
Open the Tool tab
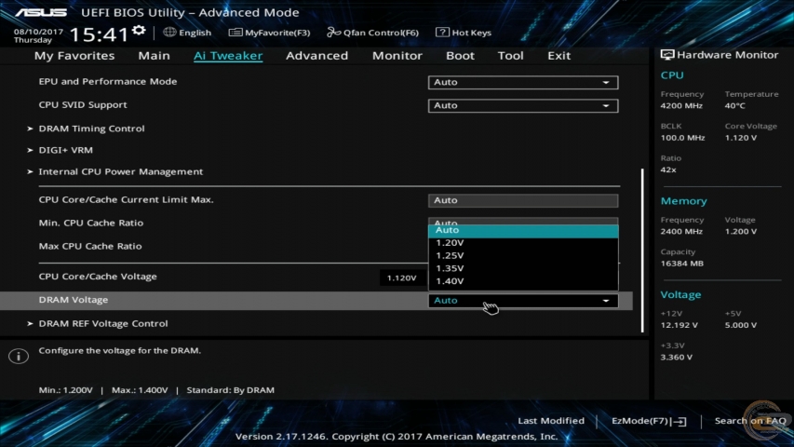click(x=510, y=56)
